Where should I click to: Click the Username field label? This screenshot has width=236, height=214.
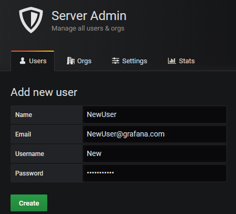(29, 154)
